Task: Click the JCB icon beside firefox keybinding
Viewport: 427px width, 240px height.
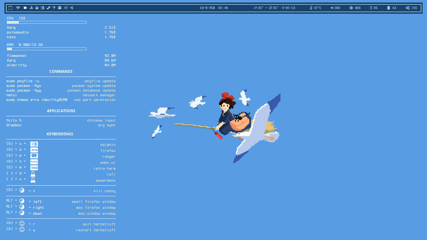Action: pos(34,150)
